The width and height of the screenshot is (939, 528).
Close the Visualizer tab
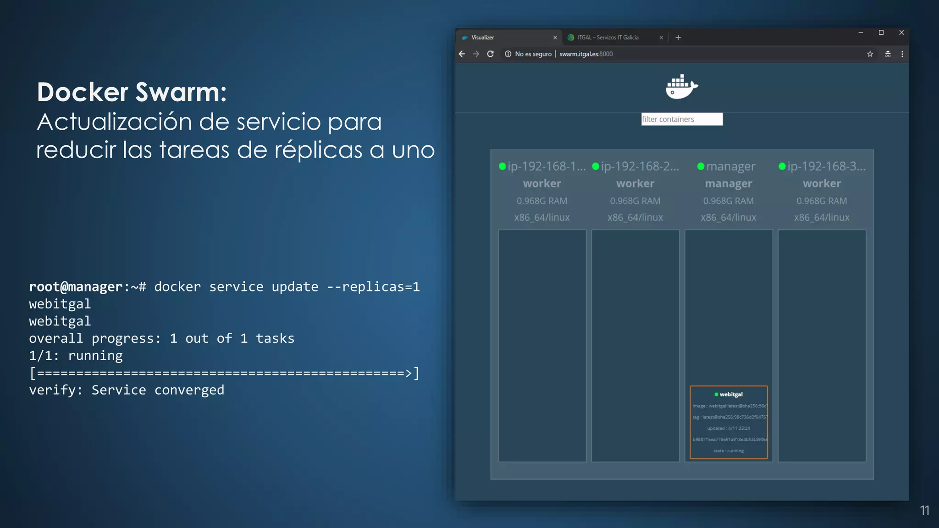click(x=555, y=38)
